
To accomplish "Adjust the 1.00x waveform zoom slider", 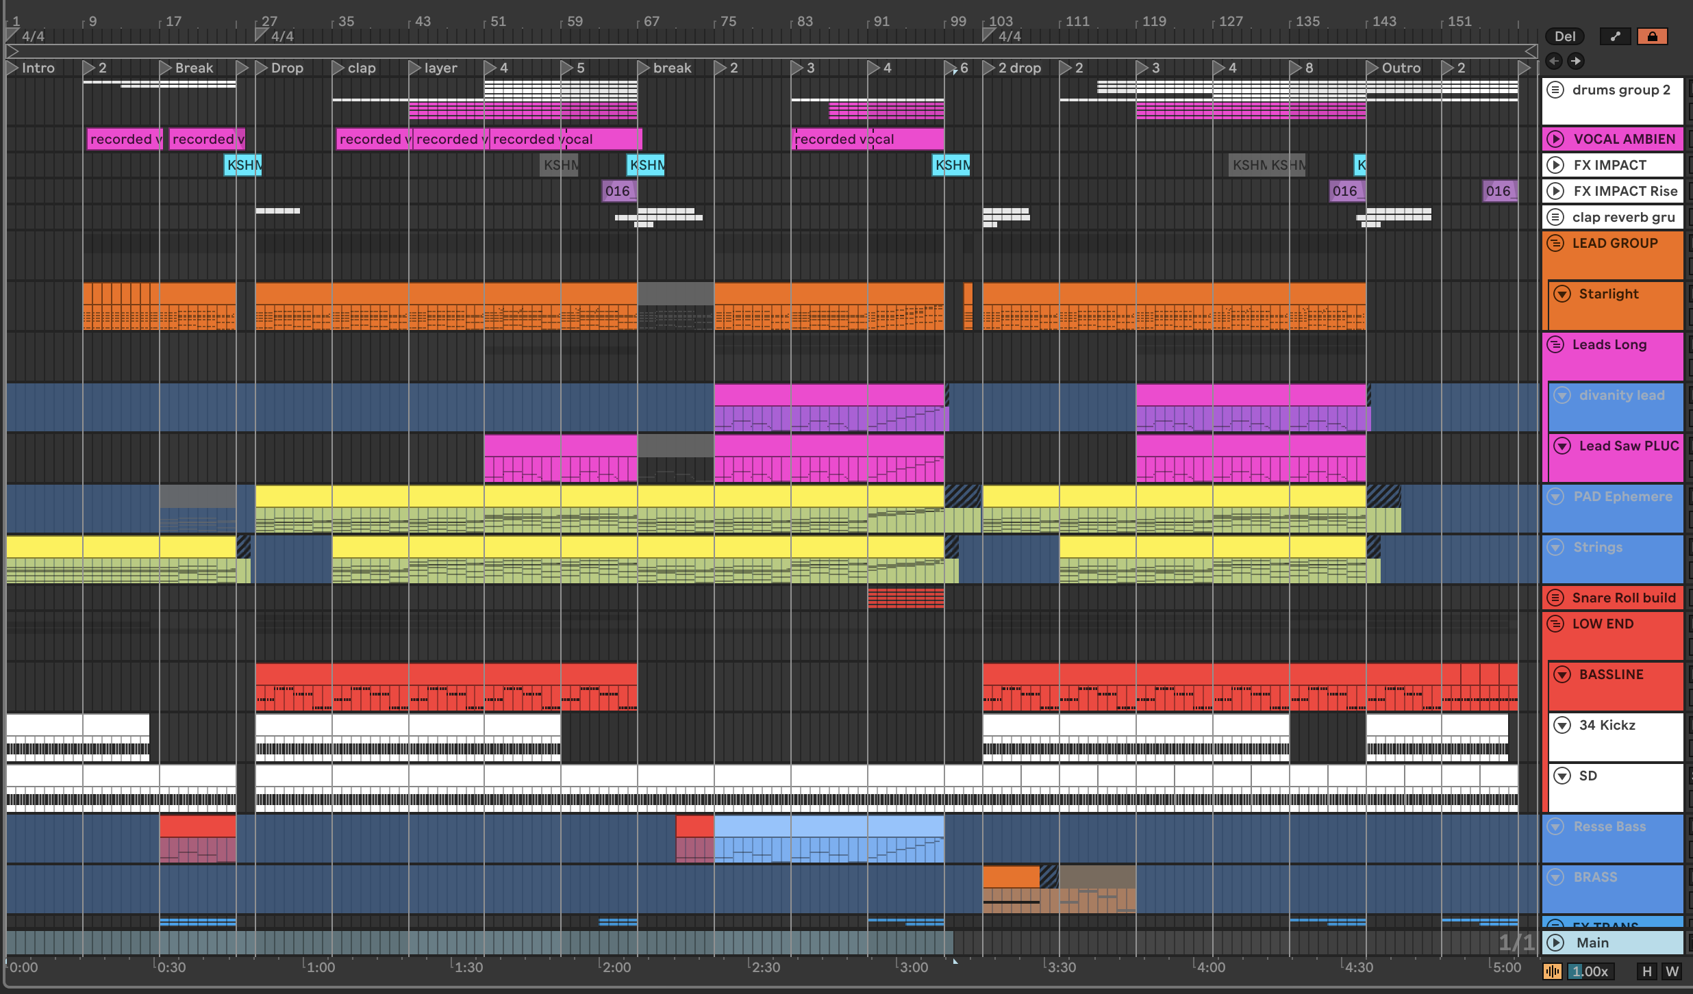I will click(1590, 971).
